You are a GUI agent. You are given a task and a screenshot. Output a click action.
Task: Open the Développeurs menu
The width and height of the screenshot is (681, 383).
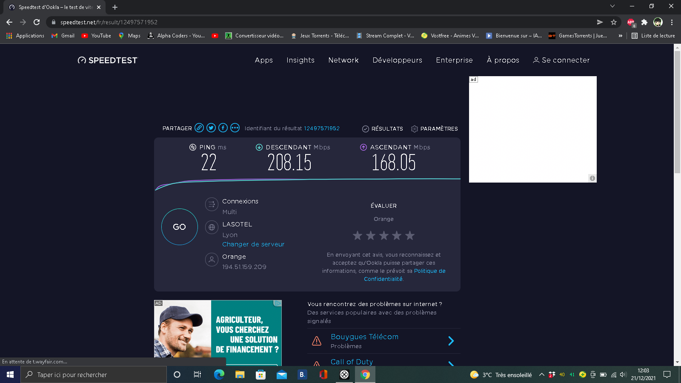[398, 60]
